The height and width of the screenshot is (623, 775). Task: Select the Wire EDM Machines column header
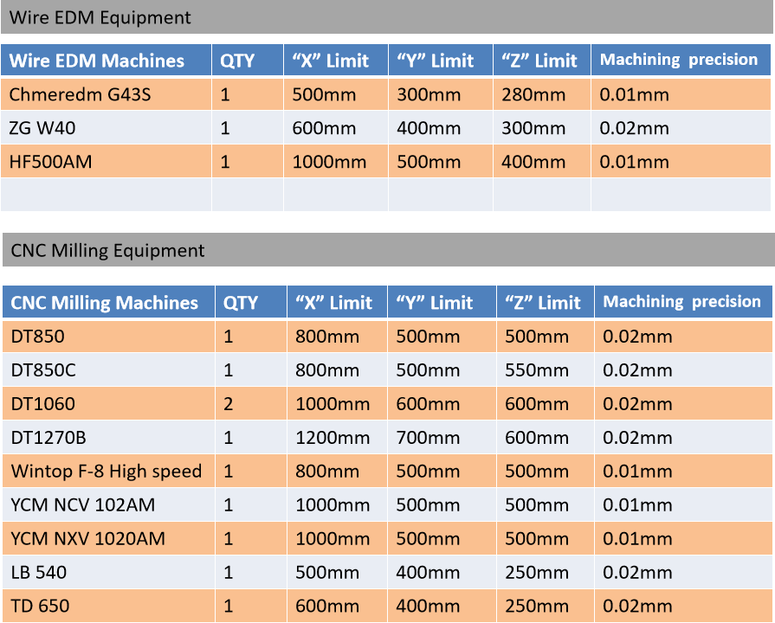coord(106,61)
